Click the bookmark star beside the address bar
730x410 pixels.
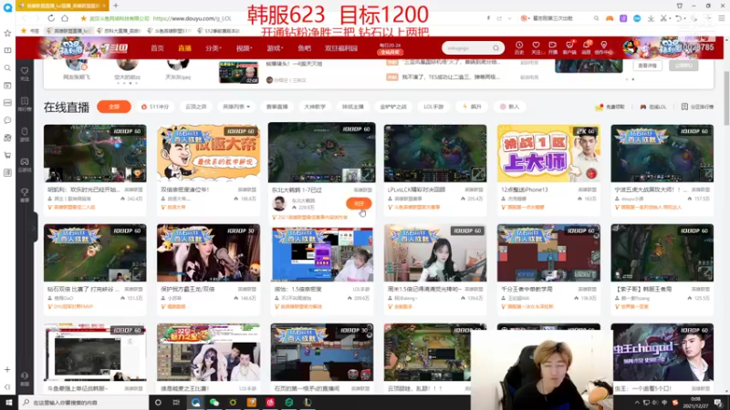coord(83,18)
